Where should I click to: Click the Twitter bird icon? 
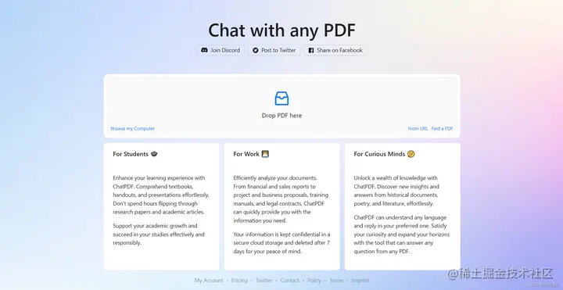[x=255, y=50]
